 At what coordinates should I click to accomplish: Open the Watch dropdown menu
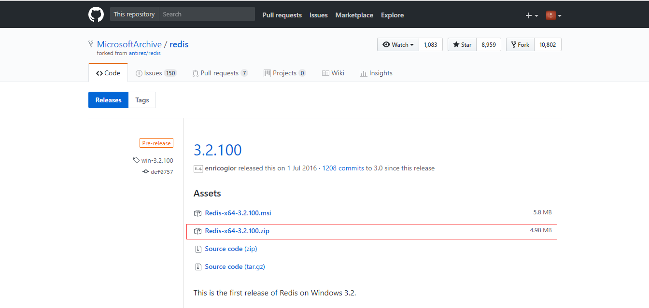coord(398,44)
